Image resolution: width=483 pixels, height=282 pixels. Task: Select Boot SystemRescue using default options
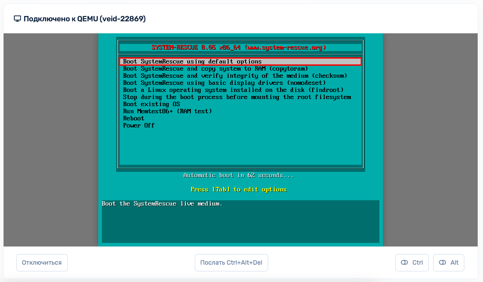click(240, 61)
